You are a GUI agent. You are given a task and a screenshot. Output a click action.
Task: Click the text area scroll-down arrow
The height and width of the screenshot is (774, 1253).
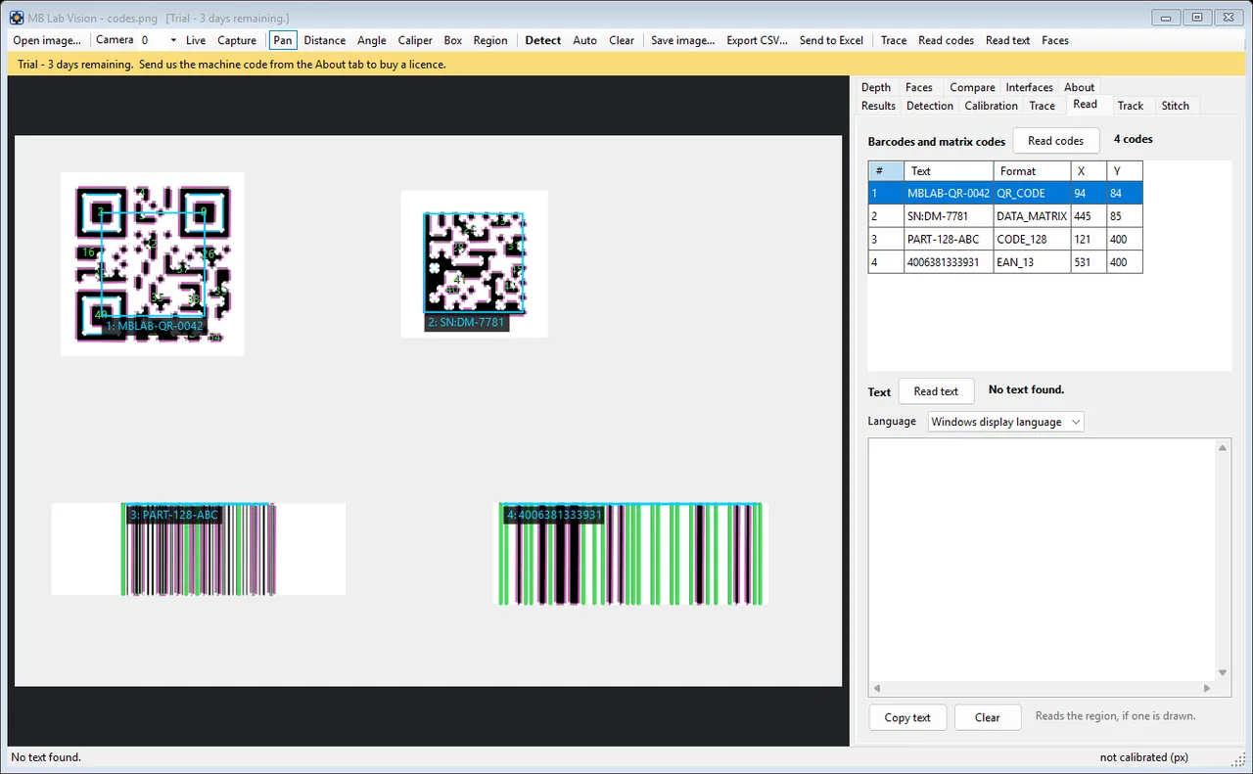(1223, 673)
